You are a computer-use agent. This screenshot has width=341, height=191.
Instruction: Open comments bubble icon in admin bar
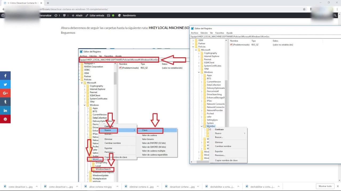pos(64,15)
